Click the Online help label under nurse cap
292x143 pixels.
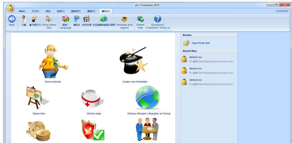[94, 114]
